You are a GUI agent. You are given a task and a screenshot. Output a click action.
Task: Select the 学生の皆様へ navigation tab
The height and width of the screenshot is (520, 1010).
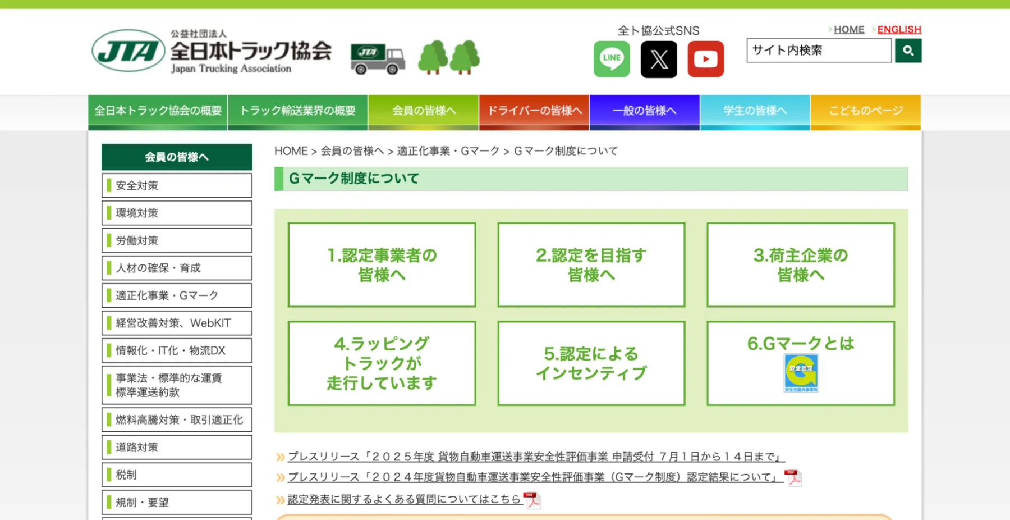(x=755, y=111)
